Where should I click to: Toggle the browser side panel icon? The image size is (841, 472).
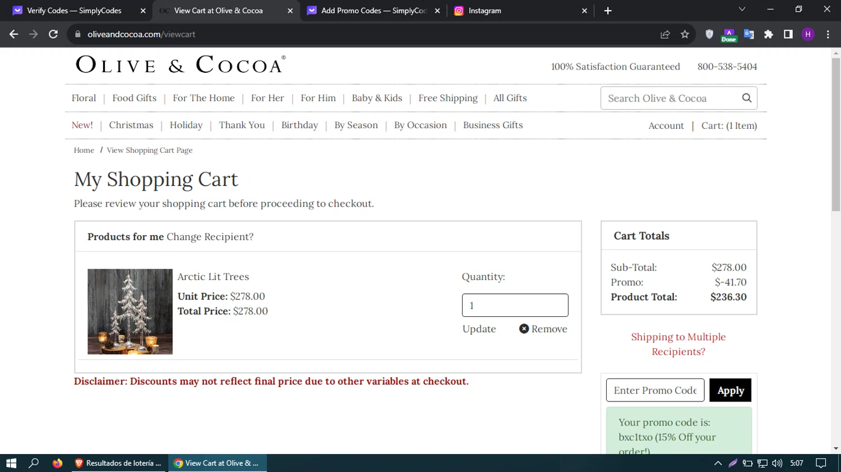[788, 34]
